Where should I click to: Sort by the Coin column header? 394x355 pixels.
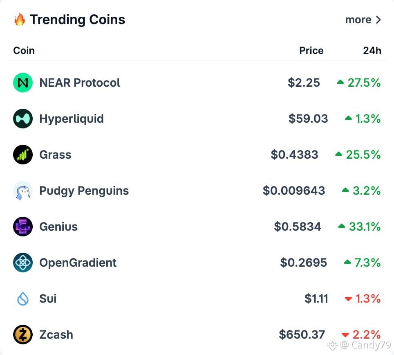click(24, 51)
